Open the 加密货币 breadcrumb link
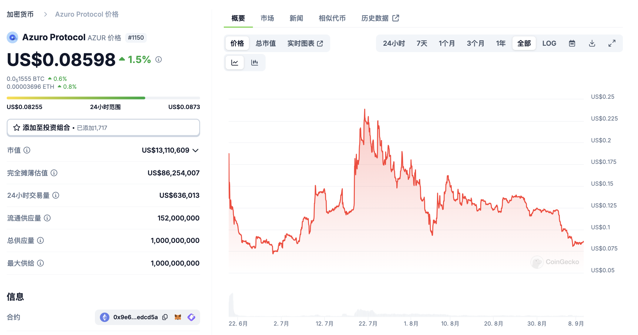 20,14
